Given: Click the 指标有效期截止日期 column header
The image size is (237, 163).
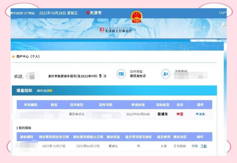Looking at the screenshot, I should pos(88,137).
